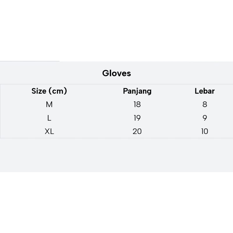Select the XL size cell

49,131
